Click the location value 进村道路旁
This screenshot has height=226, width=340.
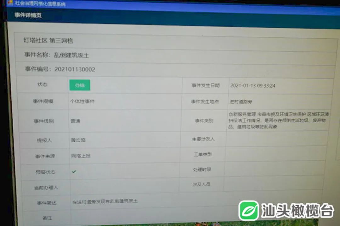241,102
